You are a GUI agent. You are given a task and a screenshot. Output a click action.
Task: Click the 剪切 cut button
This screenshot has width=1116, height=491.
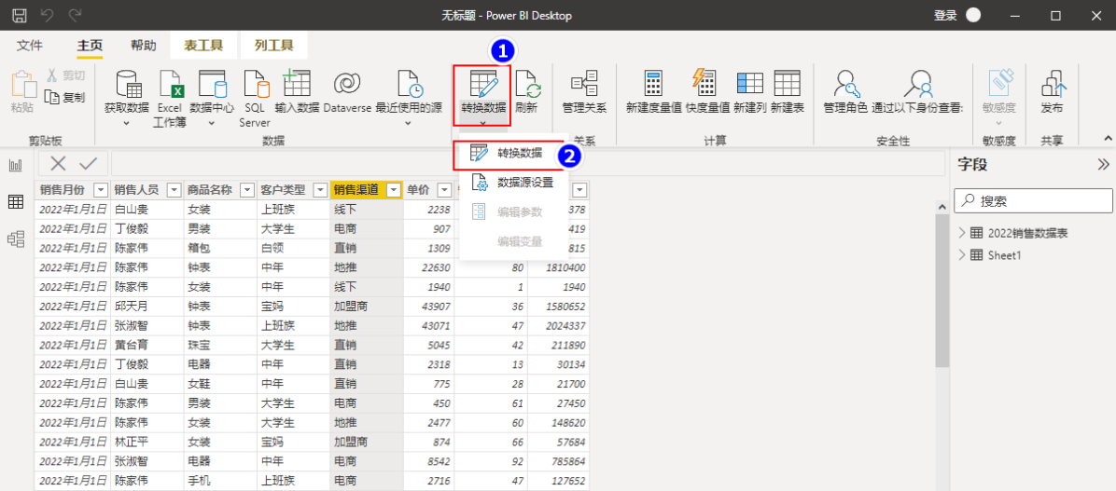point(65,75)
